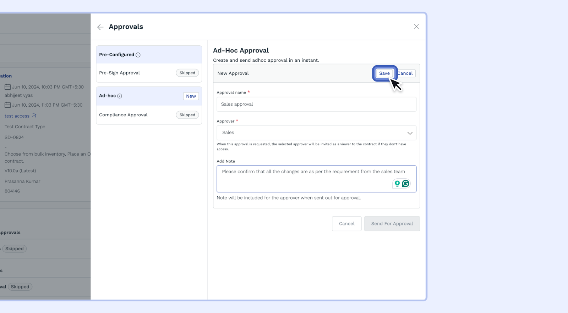The height and width of the screenshot is (313, 568).
Task: Close the Approvals panel with X
Action: coord(416,27)
